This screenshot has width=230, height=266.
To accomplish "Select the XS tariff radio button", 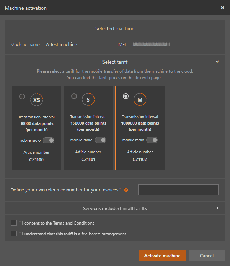I will click(x=22, y=96).
